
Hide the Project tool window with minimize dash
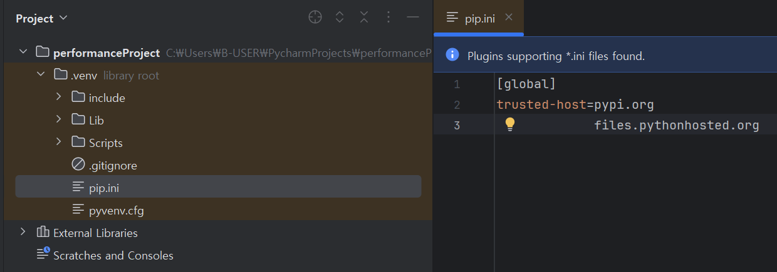tap(412, 18)
